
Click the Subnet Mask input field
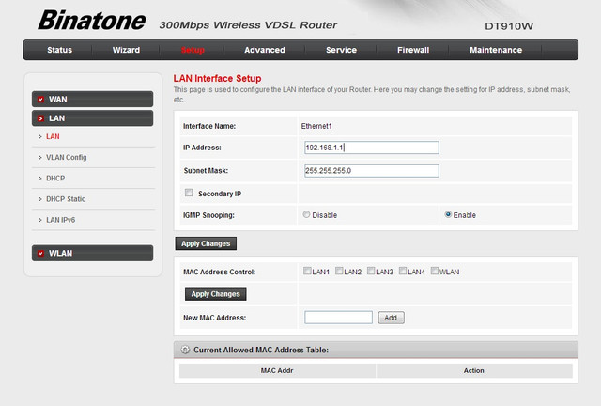(x=372, y=171)
